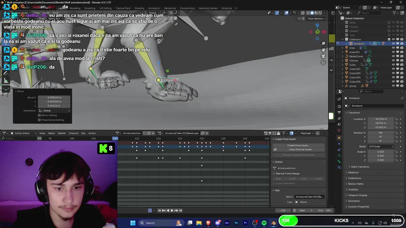Click the Tool tab in properties editor
Image resolution: width=406 pixels, height=228 pixels.
[339, 99]
